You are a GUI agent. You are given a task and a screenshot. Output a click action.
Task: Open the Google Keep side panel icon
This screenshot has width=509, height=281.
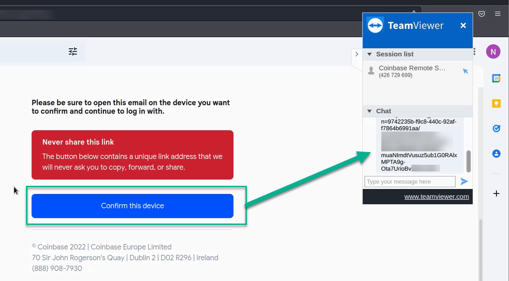[x=496, y=103]
